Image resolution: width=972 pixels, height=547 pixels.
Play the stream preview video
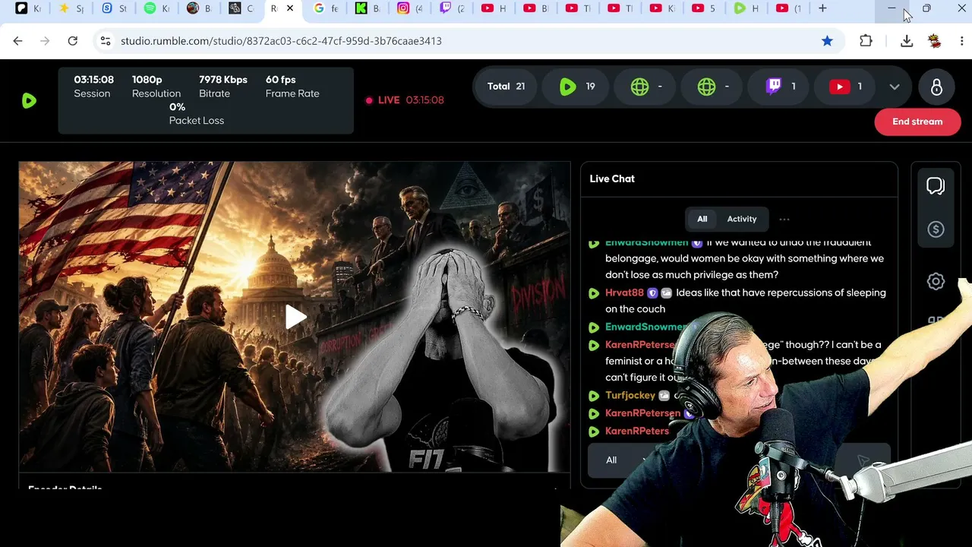coord(295,317)
